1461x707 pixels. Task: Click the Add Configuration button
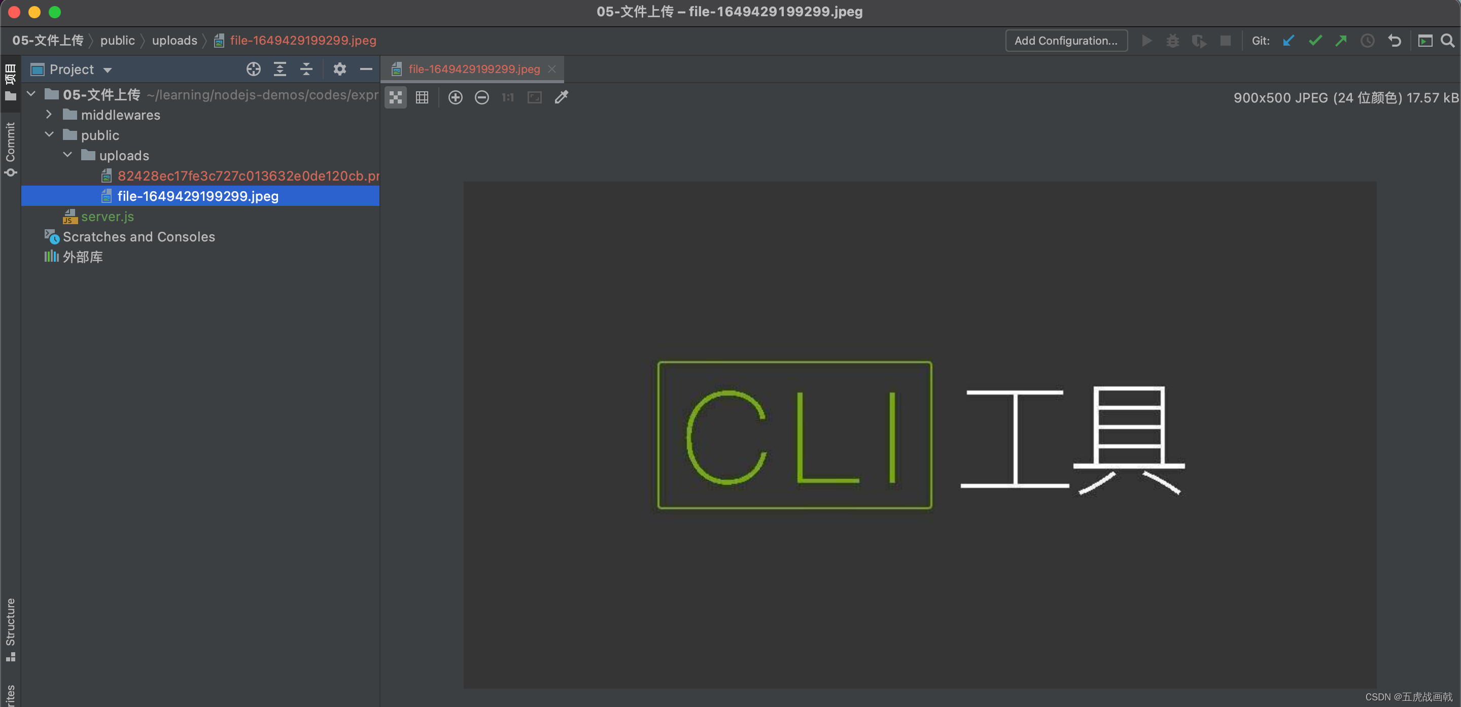coord(1067,39)
